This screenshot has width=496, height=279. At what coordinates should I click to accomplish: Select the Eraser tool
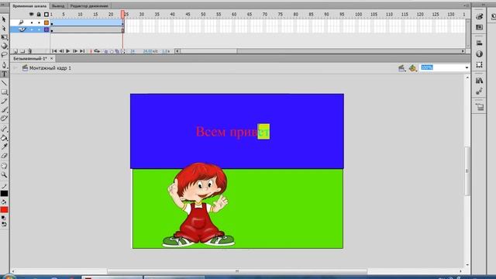(x=4, y=156)
